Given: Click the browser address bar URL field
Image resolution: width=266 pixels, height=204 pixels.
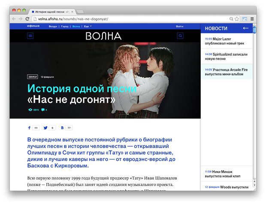Looking at the screenshot, I should (x=129, y=19).
